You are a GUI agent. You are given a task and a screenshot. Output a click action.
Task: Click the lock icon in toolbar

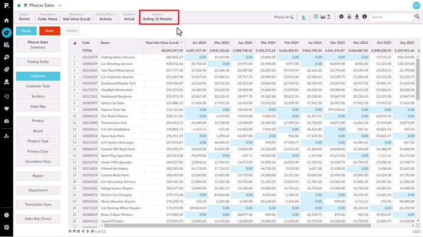349,16
